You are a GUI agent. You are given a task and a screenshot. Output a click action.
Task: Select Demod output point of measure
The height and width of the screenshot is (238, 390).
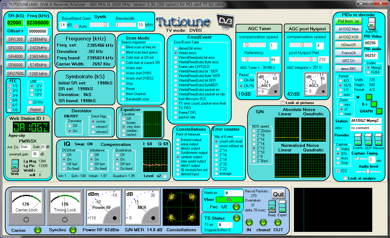pos(178,140)
